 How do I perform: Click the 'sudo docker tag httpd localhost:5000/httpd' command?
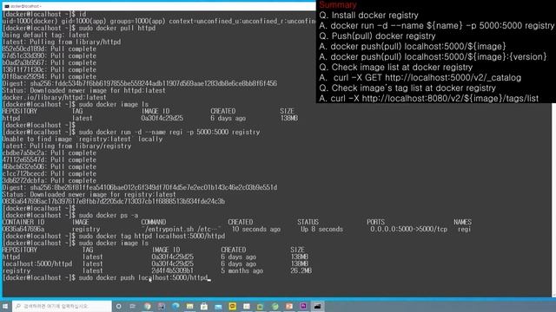click(152, 236)
